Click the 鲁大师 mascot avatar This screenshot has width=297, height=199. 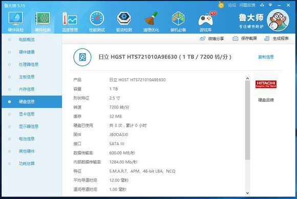click(278, 20)
